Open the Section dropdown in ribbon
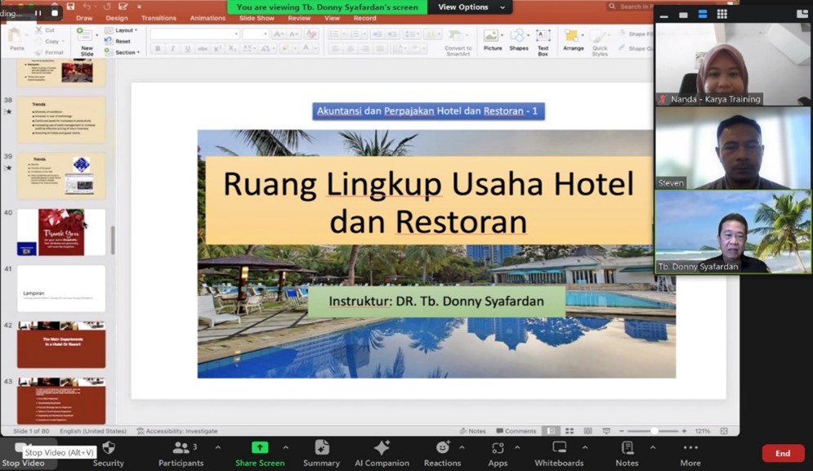 pos(123,52)
